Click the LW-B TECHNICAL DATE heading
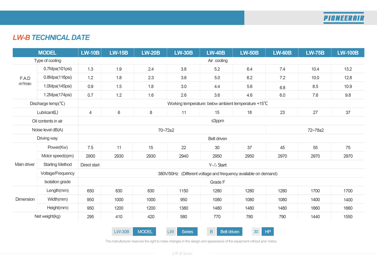 [51, 38]
